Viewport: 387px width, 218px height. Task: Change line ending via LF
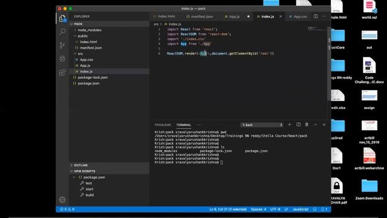[286, 210]
